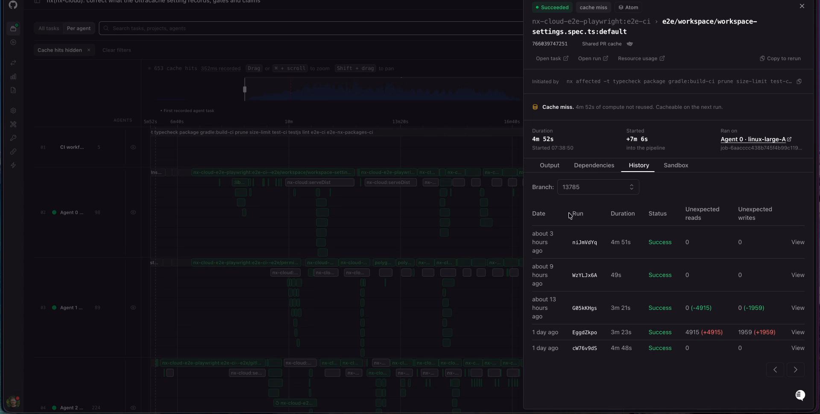820x414 pixels.
Task: Switch to the Per agent view
Action: click(x=79, y=28)
